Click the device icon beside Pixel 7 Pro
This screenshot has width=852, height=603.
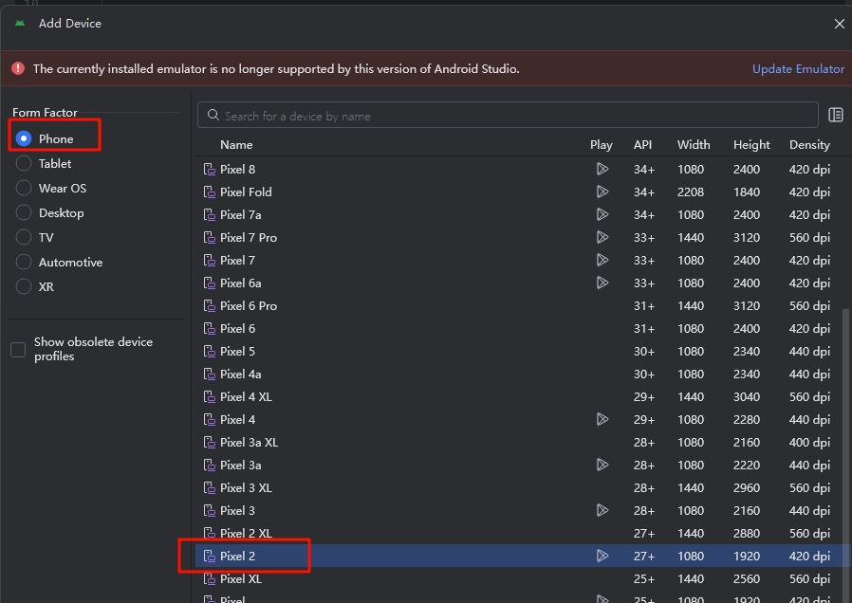point(209,238)
